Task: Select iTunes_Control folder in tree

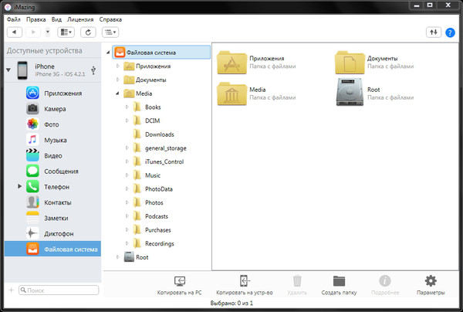Action: point(164,161)
